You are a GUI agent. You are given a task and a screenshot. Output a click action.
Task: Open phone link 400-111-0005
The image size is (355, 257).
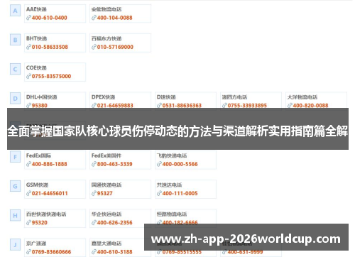180,193
